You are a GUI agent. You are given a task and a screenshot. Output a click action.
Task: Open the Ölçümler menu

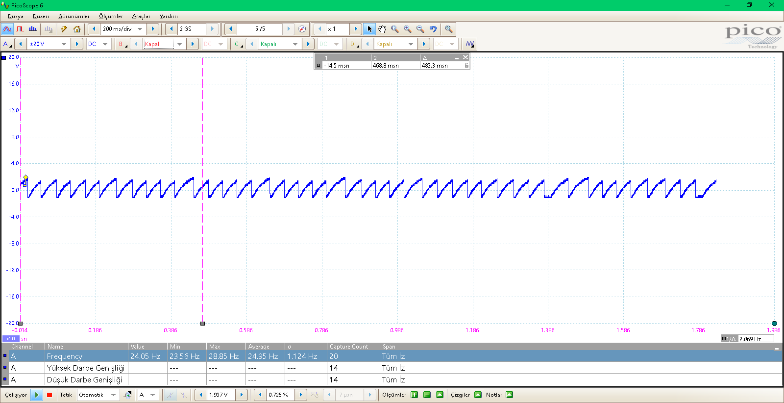pyautogui.click(x=111, y=16)
